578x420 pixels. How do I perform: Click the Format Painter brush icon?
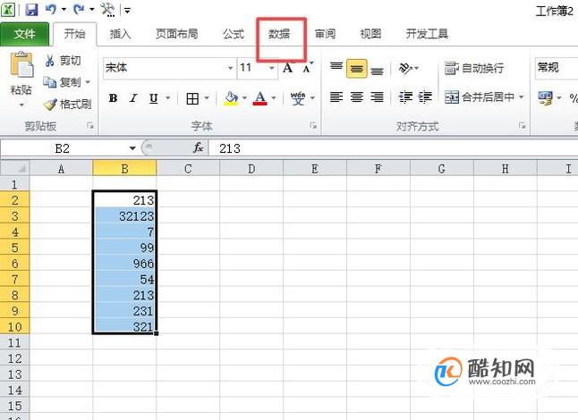coord(50,105)
